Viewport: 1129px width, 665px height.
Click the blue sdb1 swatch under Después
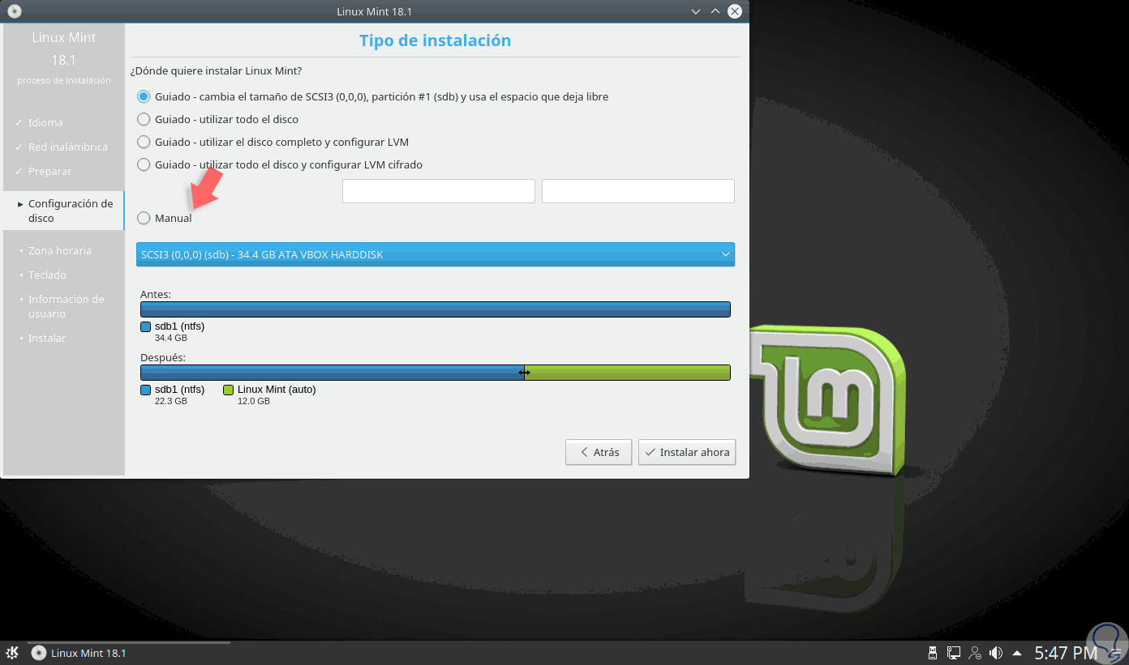tap(145, 390)
